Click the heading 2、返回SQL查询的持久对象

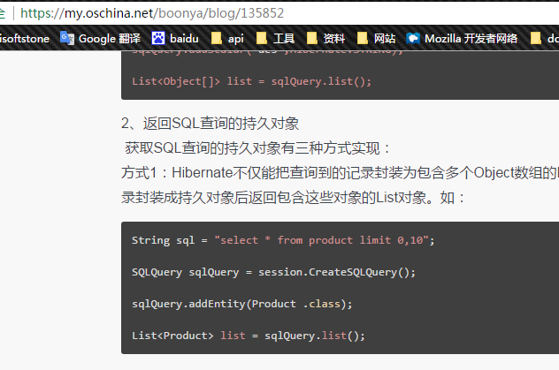pos(216,123)
